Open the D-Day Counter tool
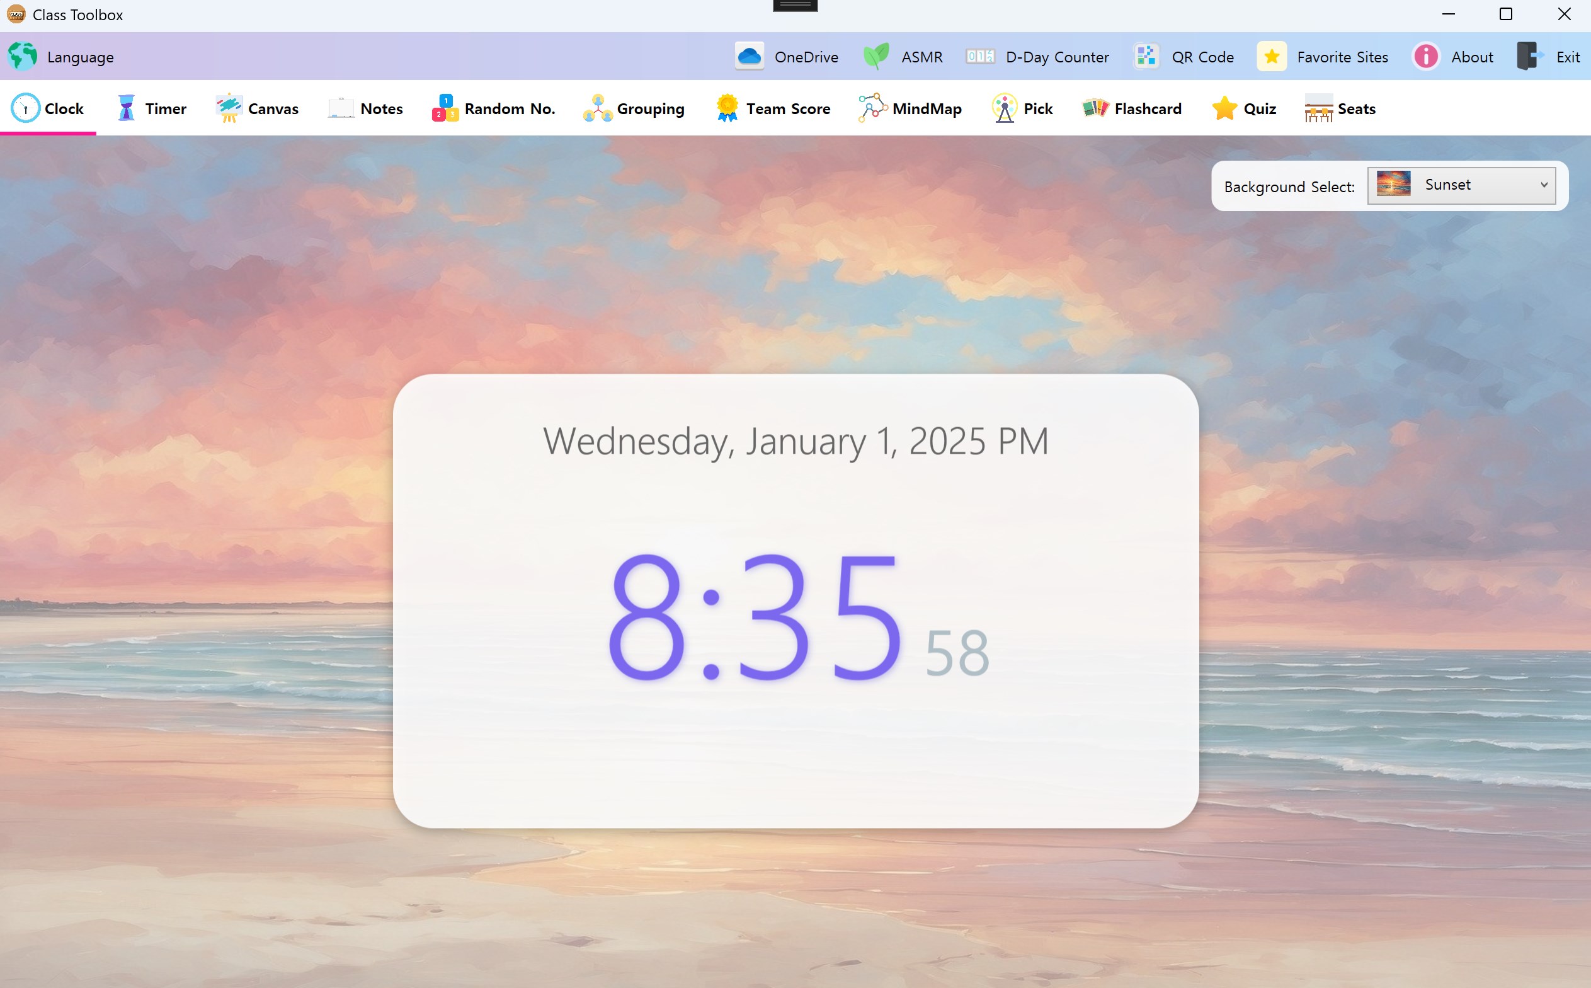 [x=1038, y=57]
